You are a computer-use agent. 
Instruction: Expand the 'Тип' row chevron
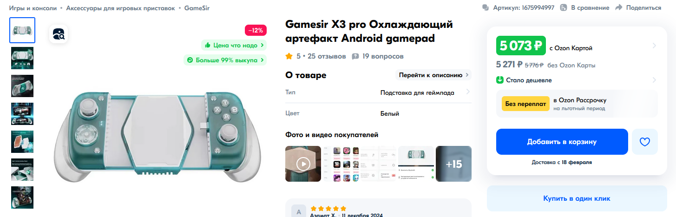467,92
